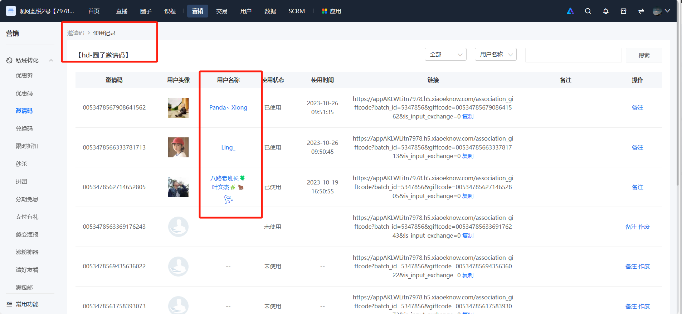Screen dimensions: 682x314
Task: Click 作废 for code 0053478563369176243
Action: [x=644, y=227]
